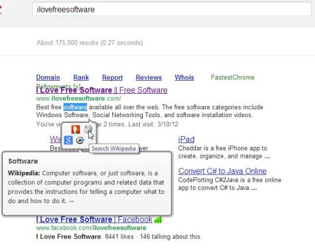Click the www.ilovefreesoftware.com/ URL text
Screen dimensions: 315x250
tap(78, 98)
